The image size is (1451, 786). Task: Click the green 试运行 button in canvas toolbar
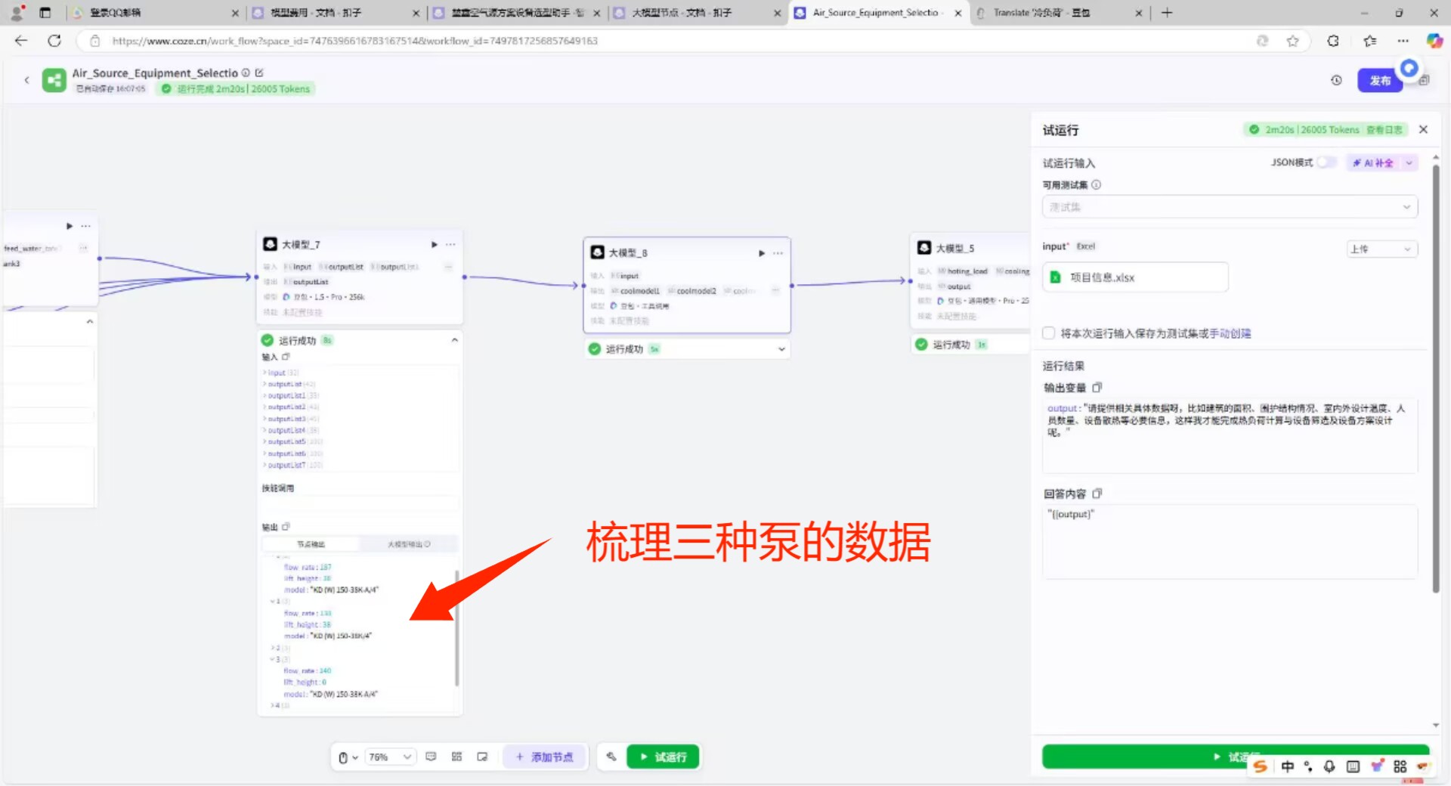(x=663, y=757)
